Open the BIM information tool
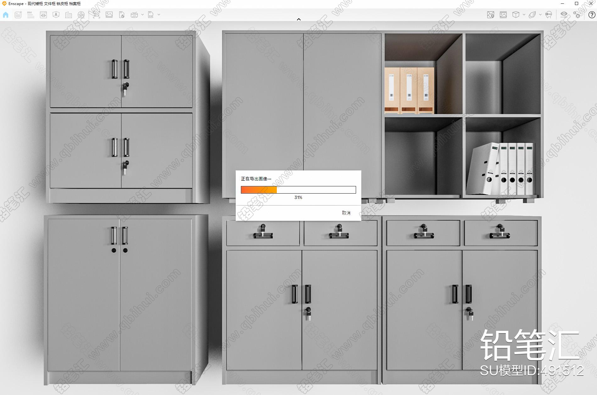Image resolution: width=597 pixels, height=395 pixels. [x=31, y=15]
